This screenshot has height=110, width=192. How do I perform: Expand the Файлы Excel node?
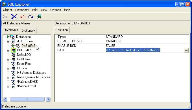[x=8, y=86]
